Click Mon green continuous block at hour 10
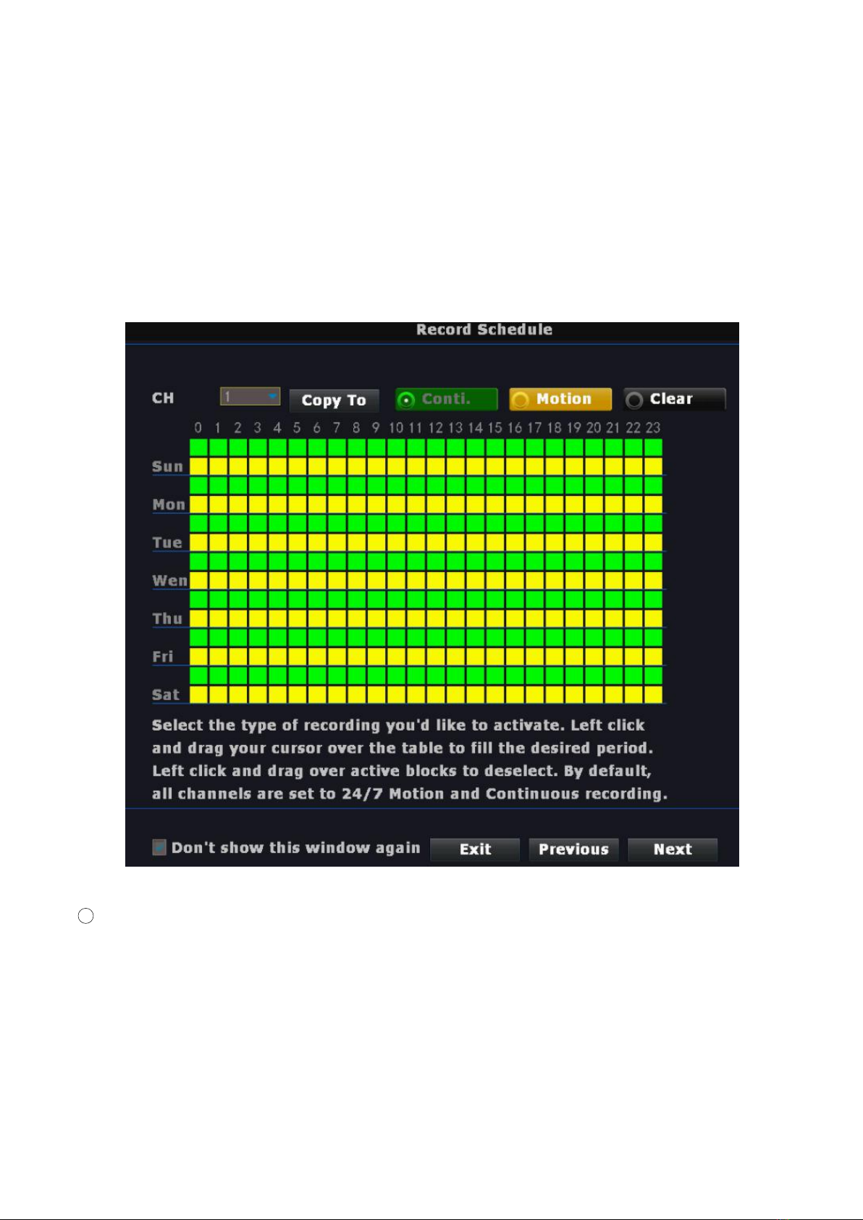Image resolution: width=863 pixels, height=1220 pixels. point(396,485)
